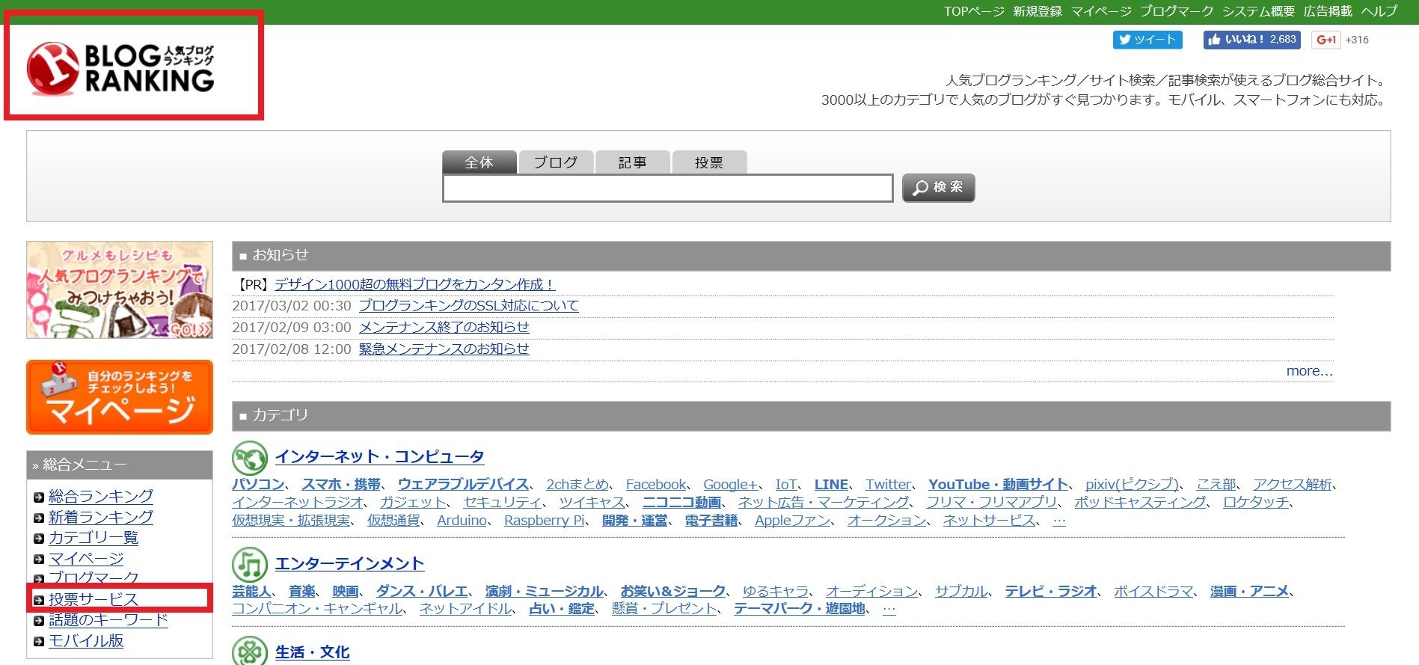Open TOPページ in the top navigation
Viewport: 1419px width, 665px height.
tap(974, 11)
